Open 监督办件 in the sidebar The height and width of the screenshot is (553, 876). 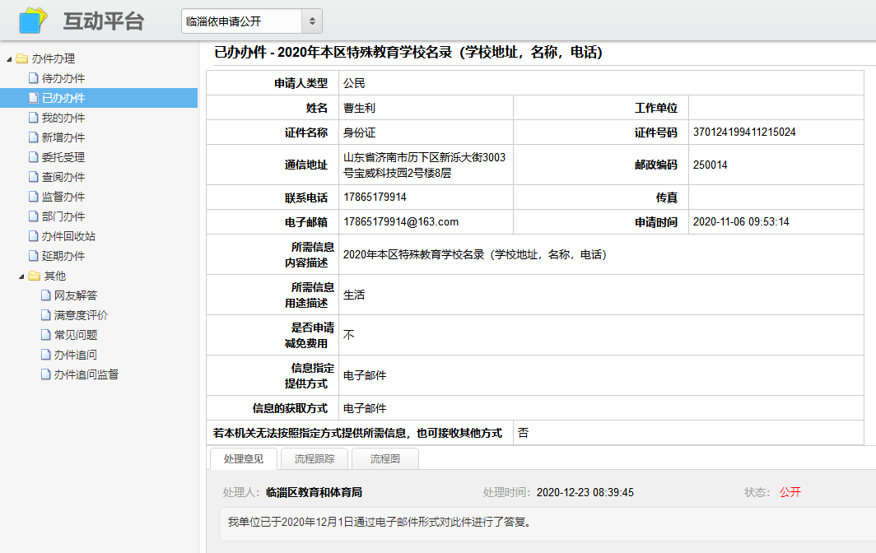(x=63, y=197)
